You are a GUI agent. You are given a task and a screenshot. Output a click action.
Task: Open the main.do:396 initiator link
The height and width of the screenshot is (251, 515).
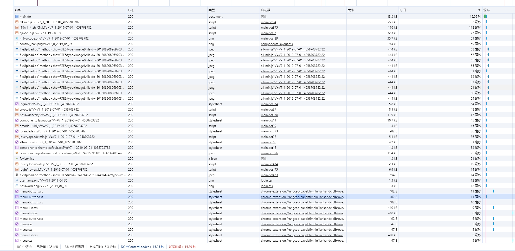click(x=269, y=153)
